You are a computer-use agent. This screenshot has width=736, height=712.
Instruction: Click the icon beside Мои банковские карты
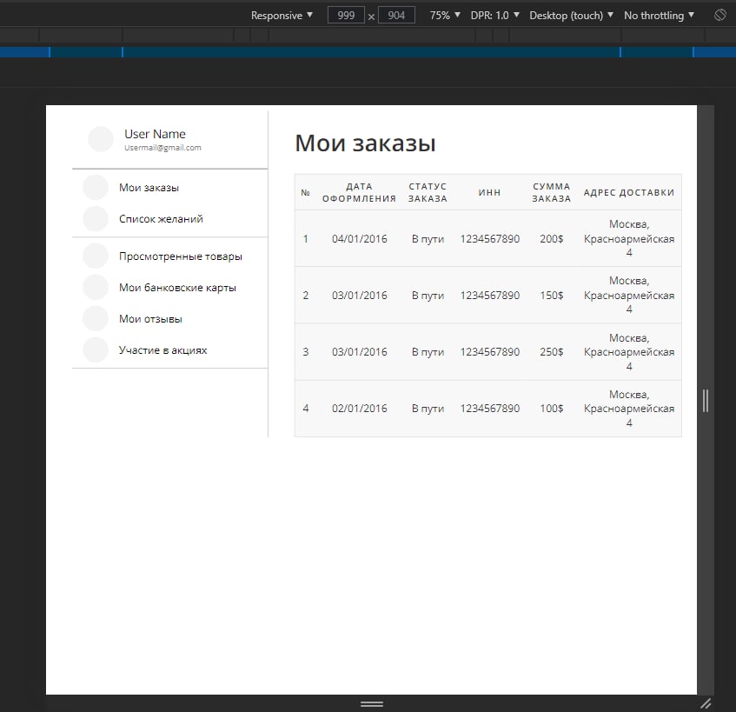(x=96, y=288)
